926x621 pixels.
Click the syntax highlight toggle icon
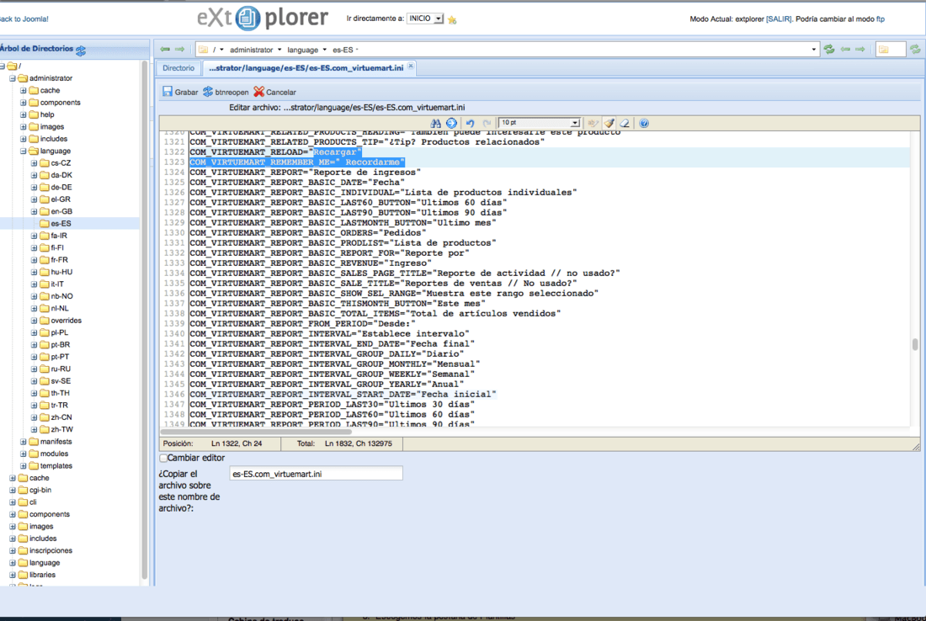coord(593,123)
